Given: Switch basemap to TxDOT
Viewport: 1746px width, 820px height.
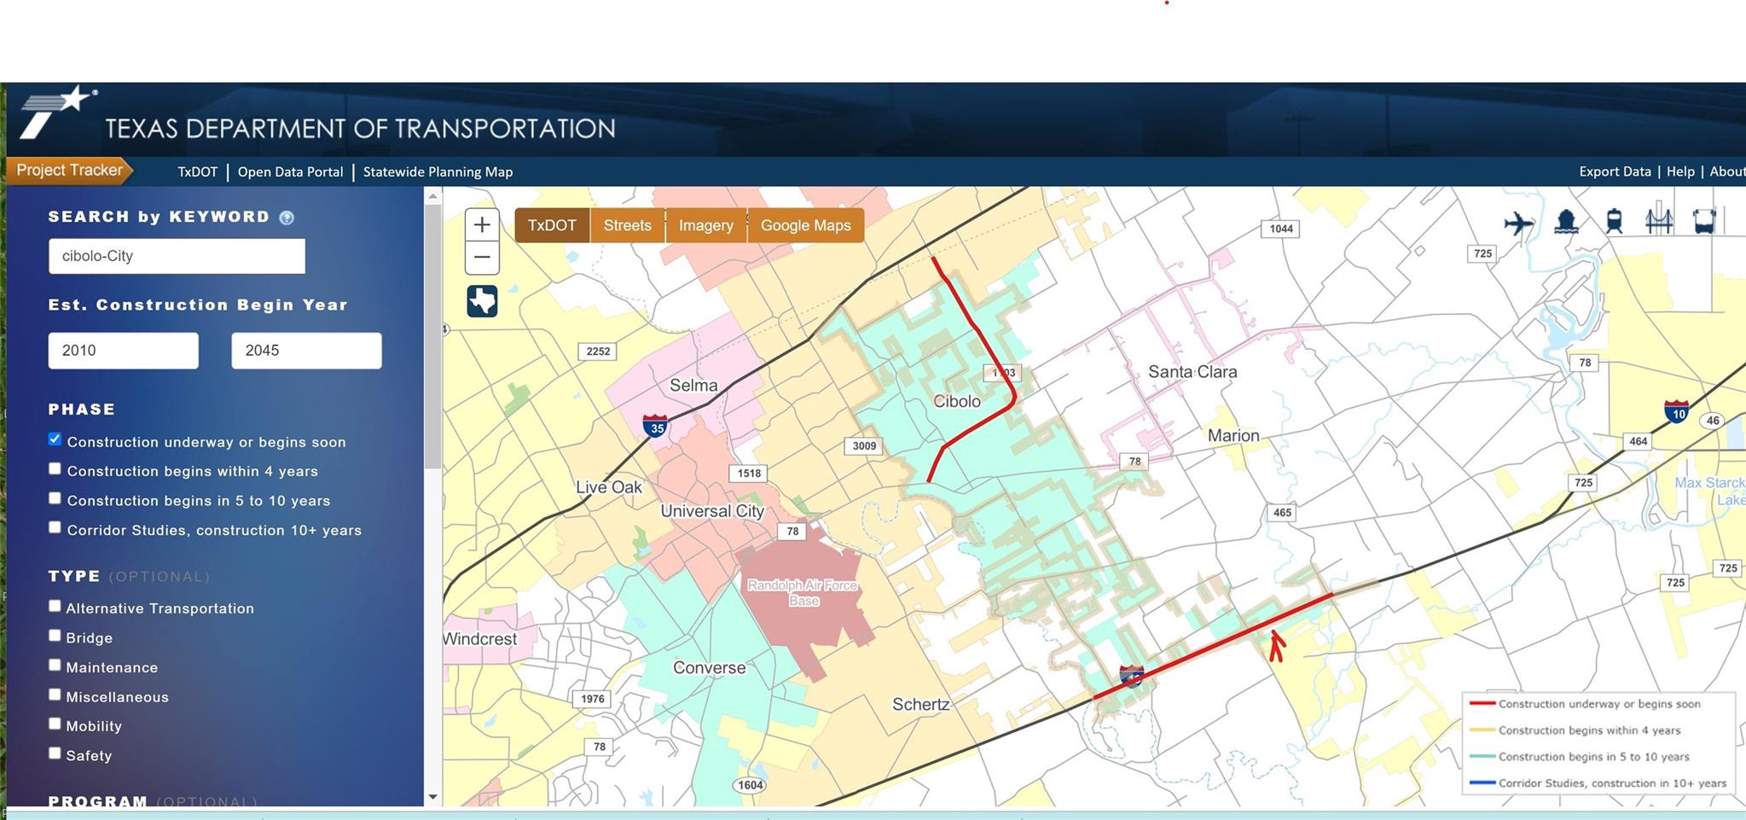Looking at the screenshot, I should 552,225.
